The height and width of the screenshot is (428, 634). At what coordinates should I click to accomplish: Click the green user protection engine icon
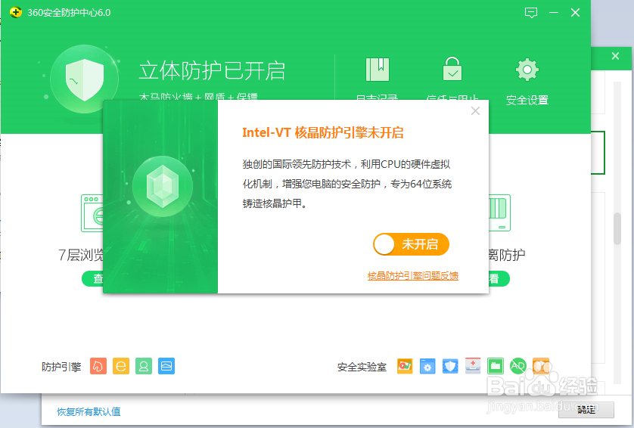(144, 366)
